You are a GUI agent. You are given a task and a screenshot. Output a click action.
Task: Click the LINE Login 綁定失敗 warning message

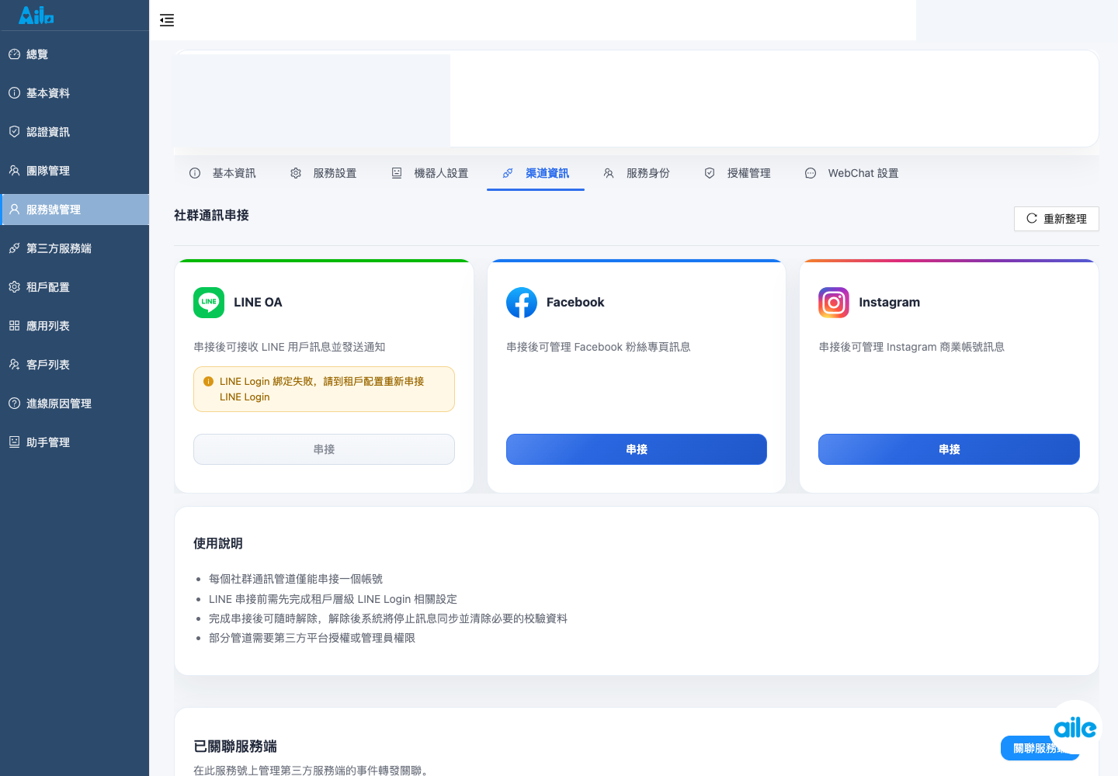click(324, 389)
